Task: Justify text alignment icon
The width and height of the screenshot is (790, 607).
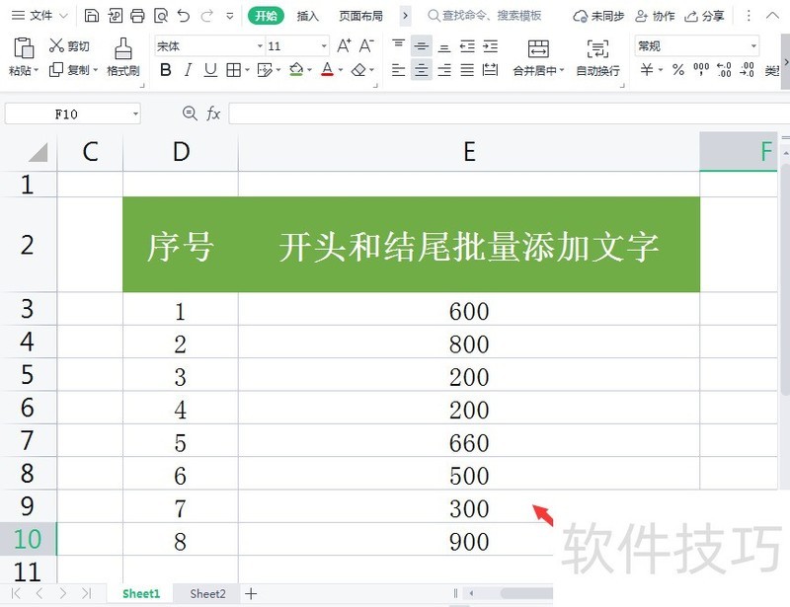Action: tap(467, 69)
